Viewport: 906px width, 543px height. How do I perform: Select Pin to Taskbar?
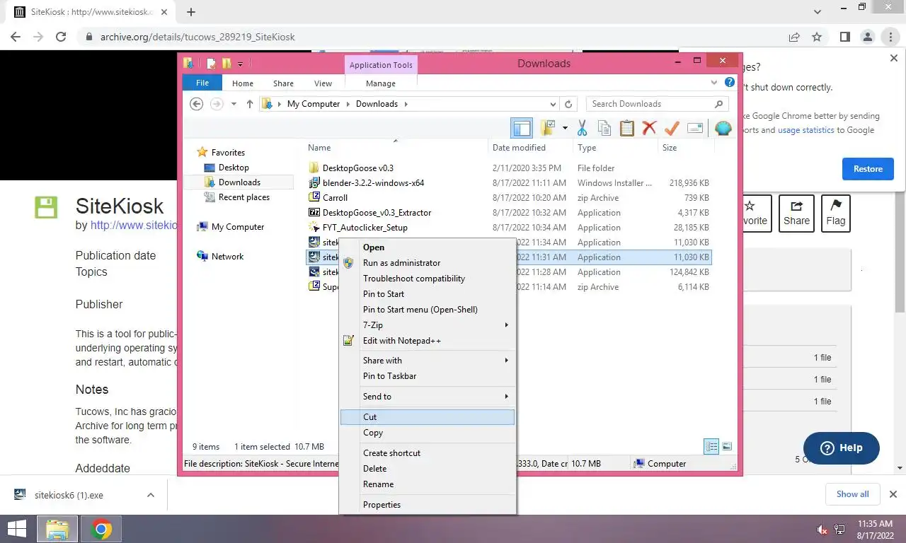click(x=428, y=376)
